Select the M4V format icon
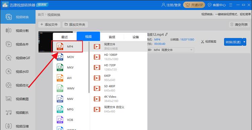This screenshot has height=130, width=252. coord(60,99)
